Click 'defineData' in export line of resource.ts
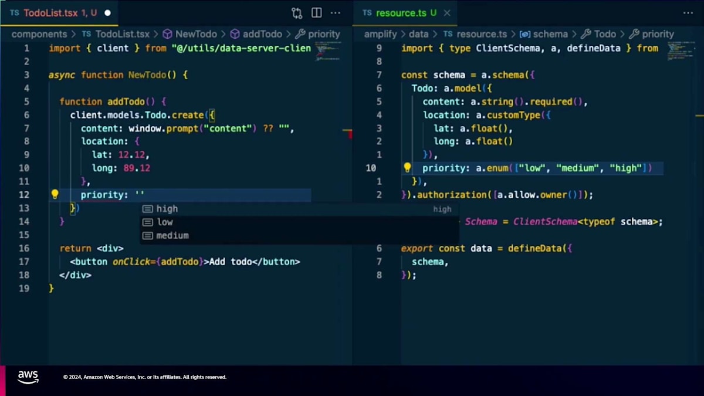The image size is (704, 396). pyautogui.click(x=534, y=248)
